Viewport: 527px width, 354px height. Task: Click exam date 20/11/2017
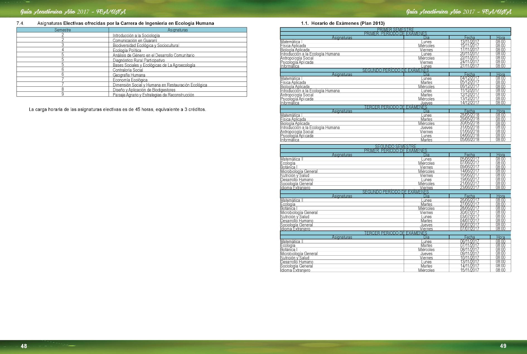tap(470, 54)
